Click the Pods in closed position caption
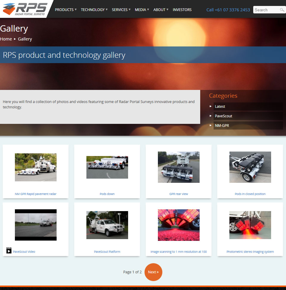This screenshot has height=290, width=286. point(250,194)
